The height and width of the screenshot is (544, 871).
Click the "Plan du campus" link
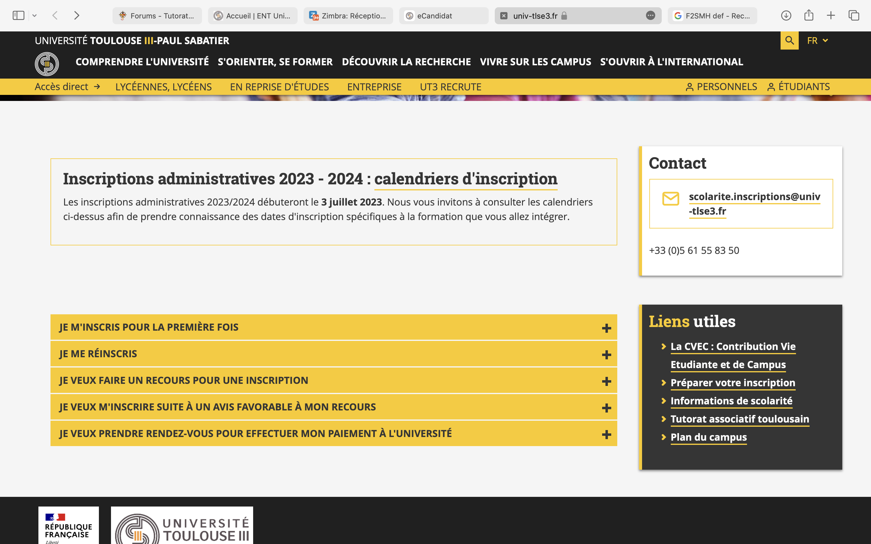click(x=708, y=437)
